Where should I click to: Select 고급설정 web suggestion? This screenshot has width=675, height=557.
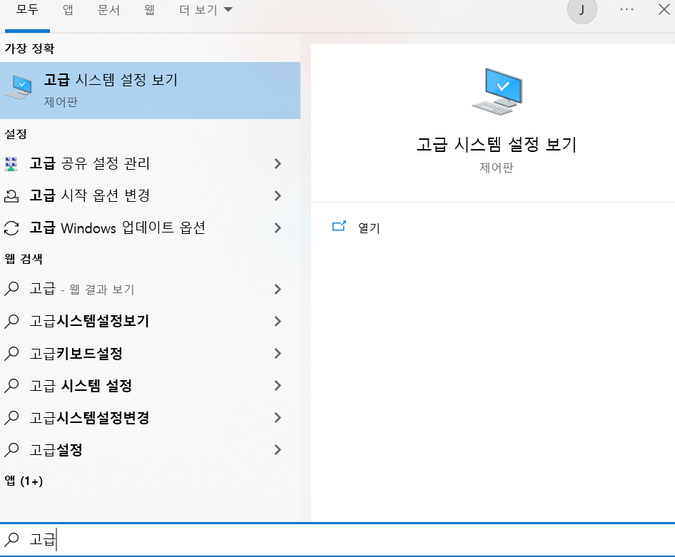click(x=150, y=450)
